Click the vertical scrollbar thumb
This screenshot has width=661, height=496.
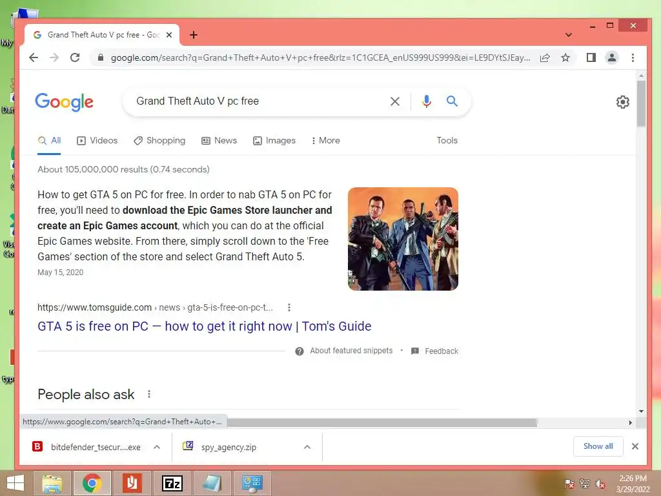641,103
